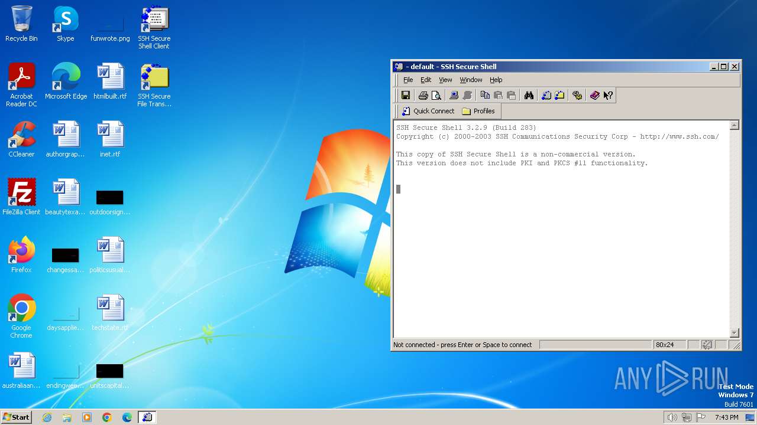Click the Save toolbar icon in SSH Secure Shell

(405, 96)
